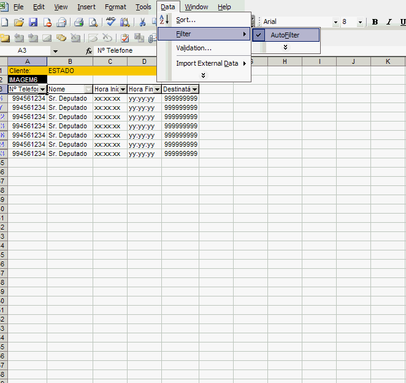This screenshot has height=383, width=406.
Task: Open Print Preview from the toolbar
Action: coord(93,23)
